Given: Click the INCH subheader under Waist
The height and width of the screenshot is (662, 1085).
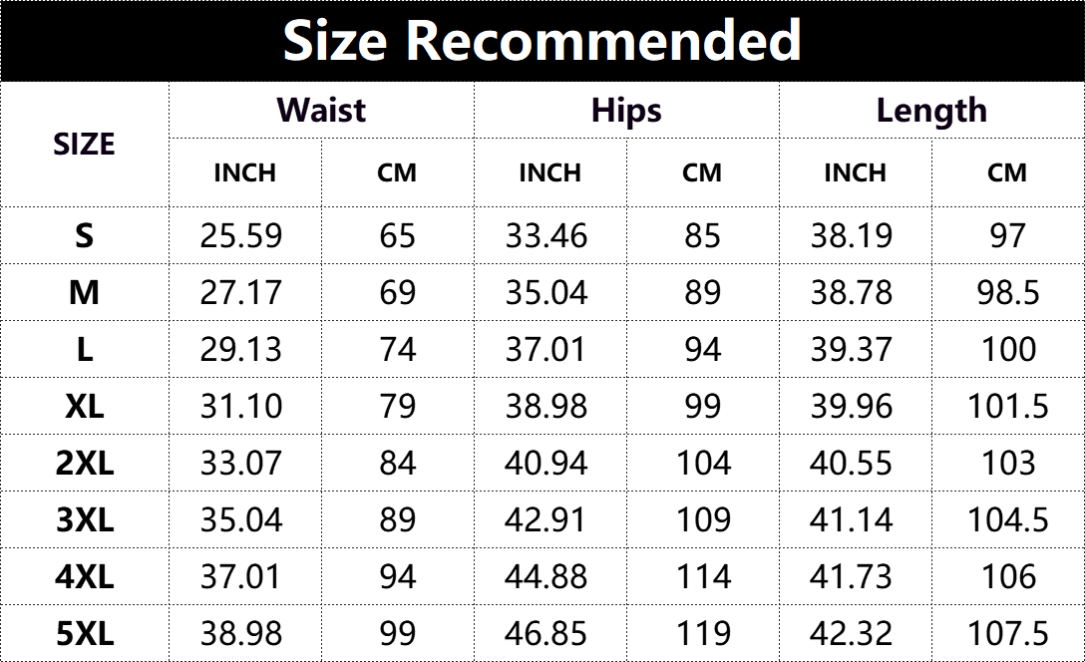Looking at the screenshot, I should pyautogui.click(x=244, y=172).
